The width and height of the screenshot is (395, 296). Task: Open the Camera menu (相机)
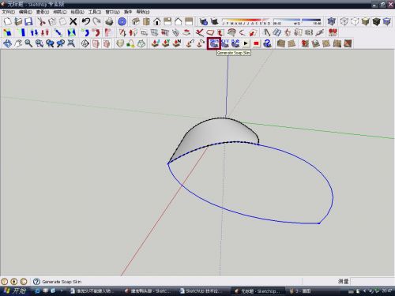60,12
